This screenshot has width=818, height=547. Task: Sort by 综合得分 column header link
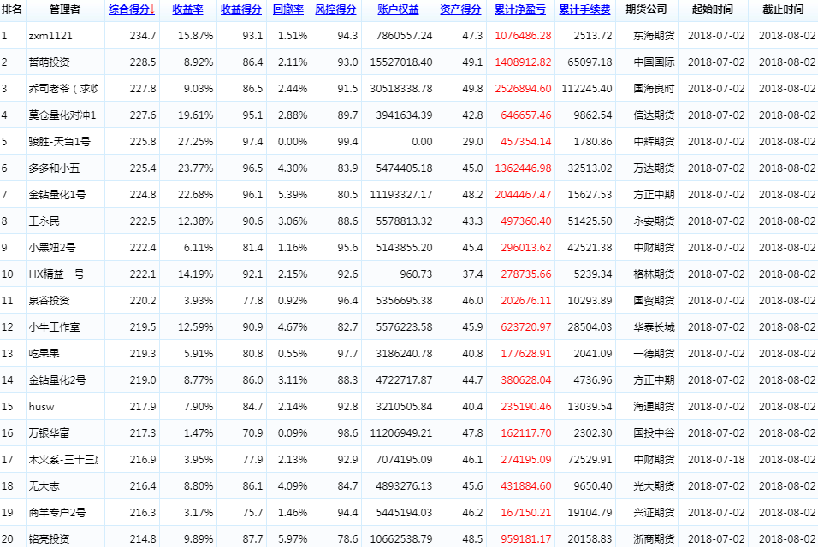click(x=132, y=9)
